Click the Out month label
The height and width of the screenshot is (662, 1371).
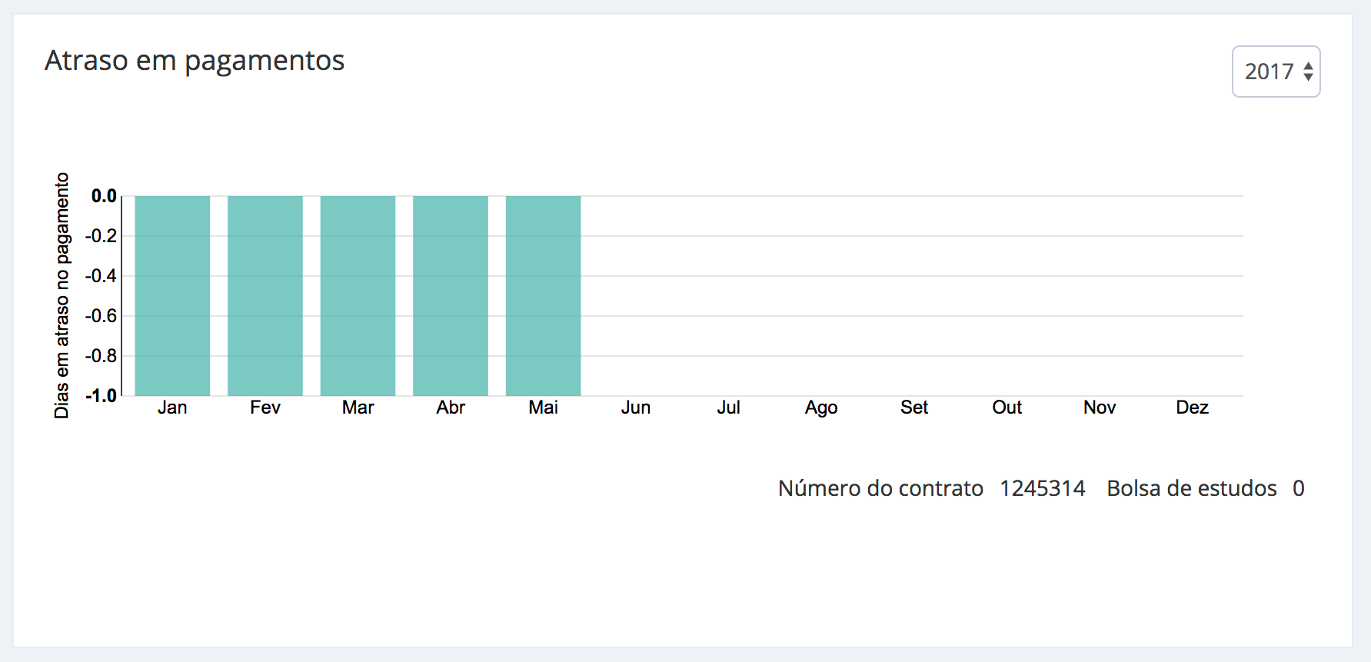point(1007,408)
